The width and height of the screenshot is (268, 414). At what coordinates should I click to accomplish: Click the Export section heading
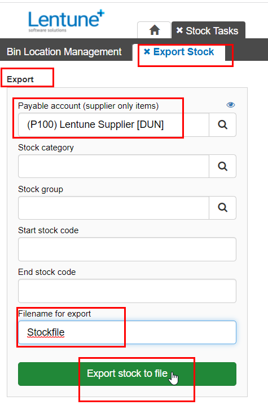20,79
